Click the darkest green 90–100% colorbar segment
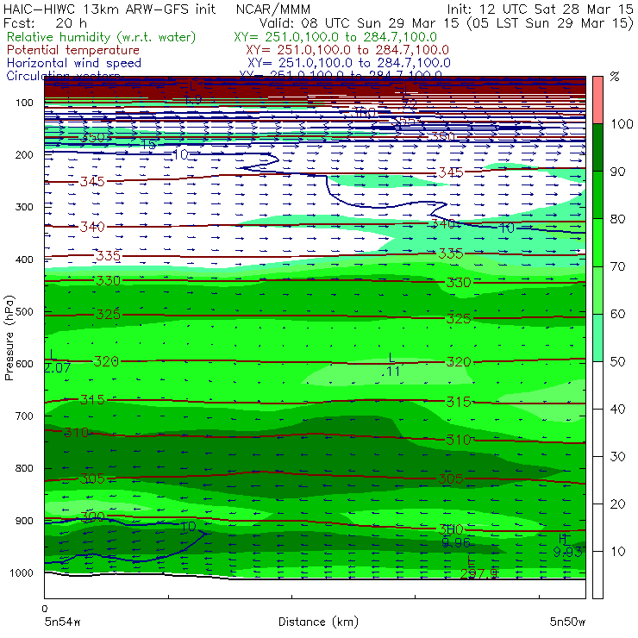The height and width of the screenshot is (638, 638). tap(597, 147)
